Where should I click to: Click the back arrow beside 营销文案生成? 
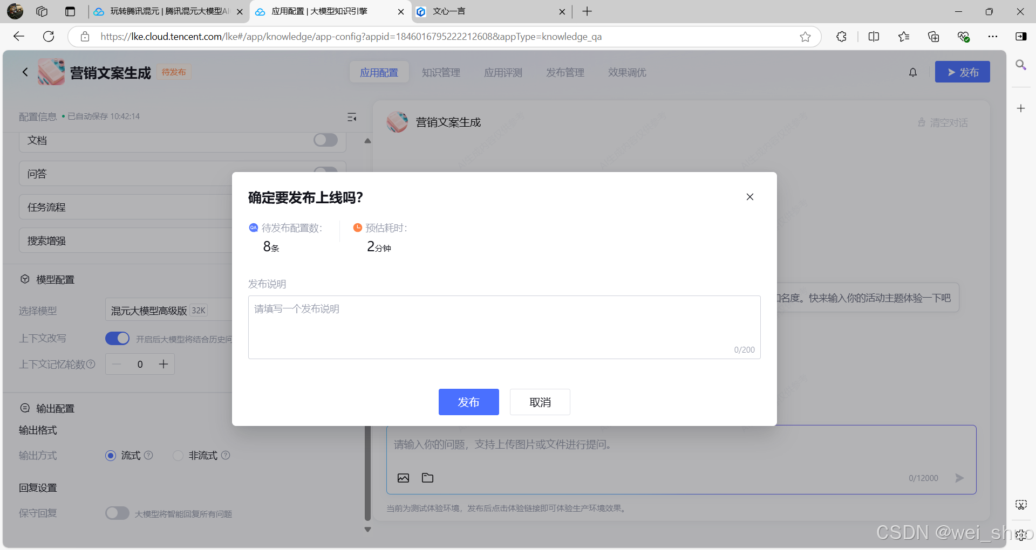25,72
